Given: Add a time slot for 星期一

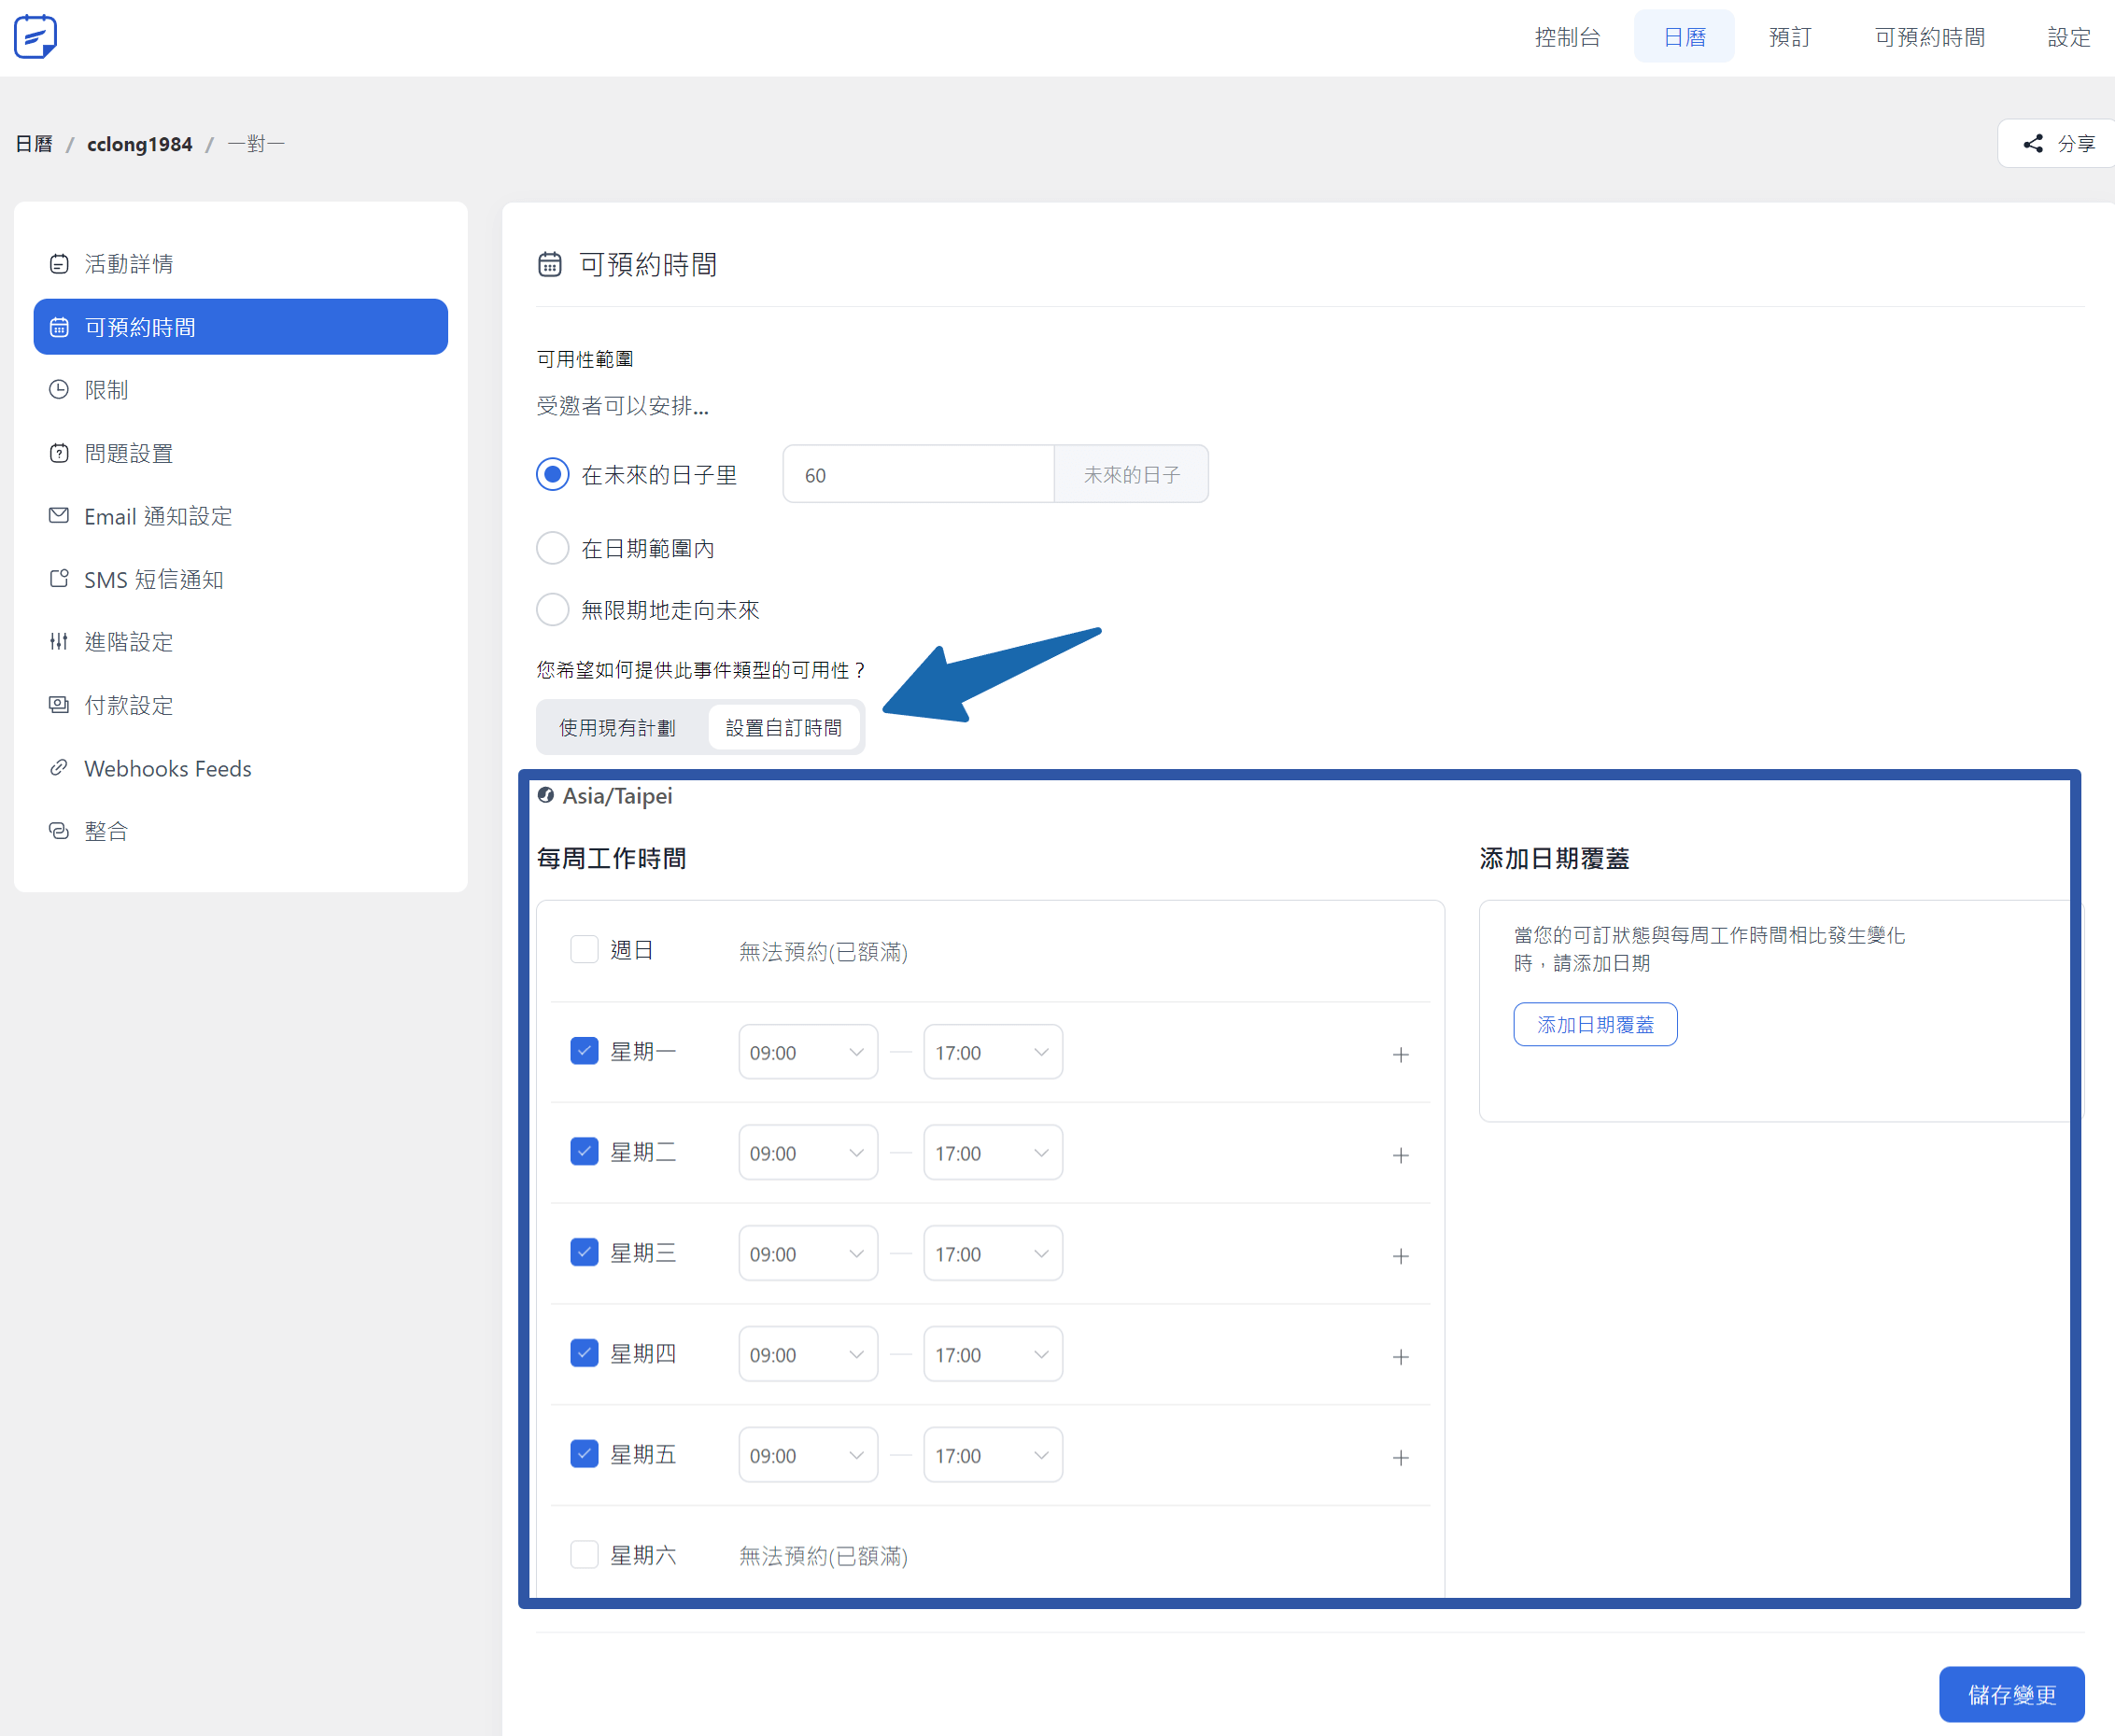Looking at the screenshot, I should click(x=1400, y=1054).
